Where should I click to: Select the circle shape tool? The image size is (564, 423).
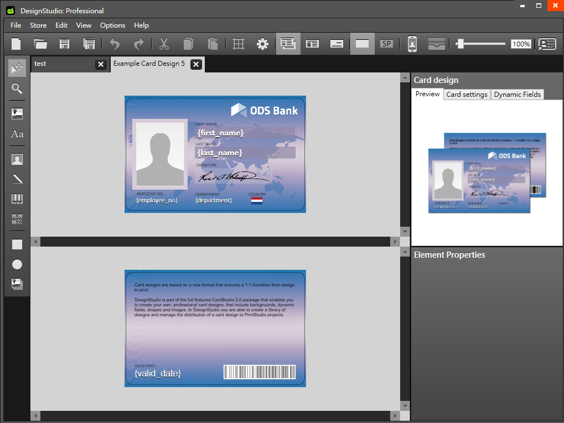[x=17, y=264]
